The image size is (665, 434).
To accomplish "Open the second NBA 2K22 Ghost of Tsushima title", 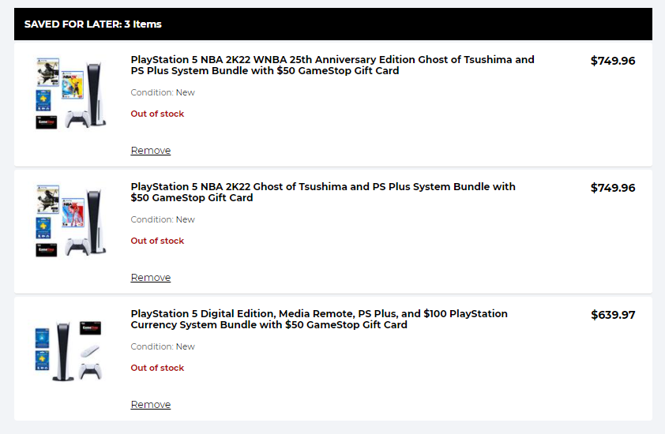I will (x=322, y=192).
